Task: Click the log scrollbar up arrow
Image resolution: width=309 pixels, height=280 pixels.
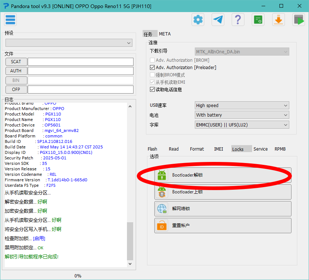Action: (130, 106)
